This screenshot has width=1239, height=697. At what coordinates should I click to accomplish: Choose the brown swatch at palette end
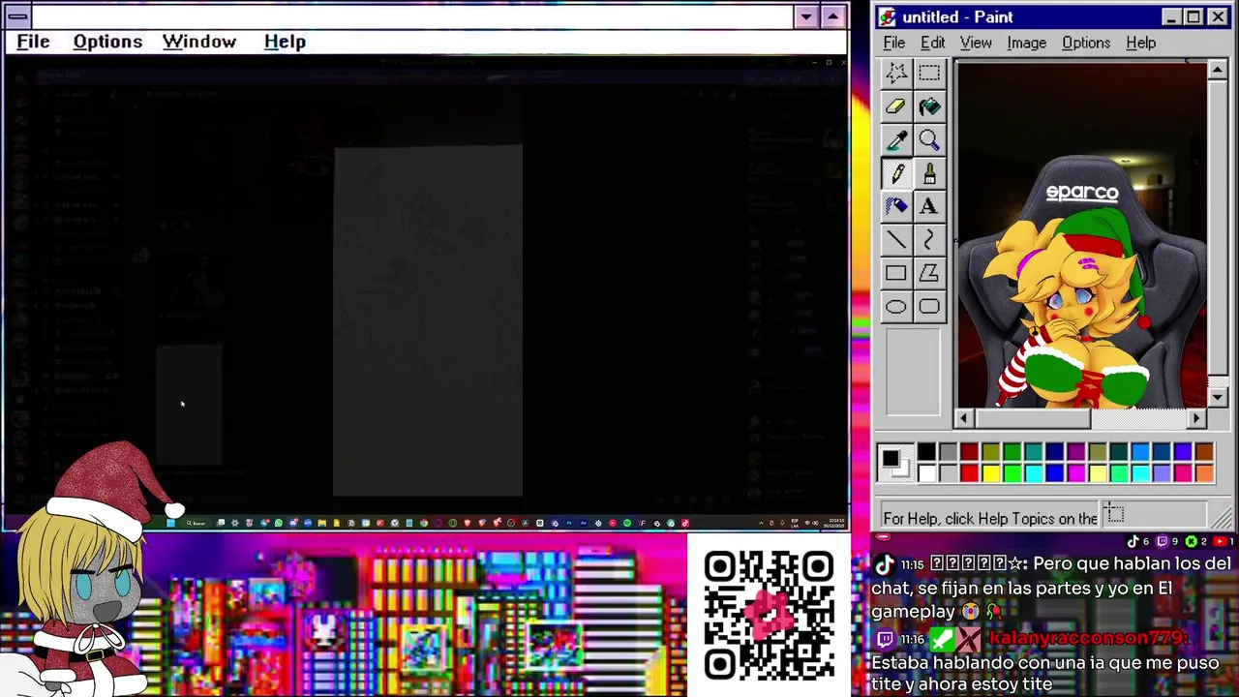point(1203,452)
